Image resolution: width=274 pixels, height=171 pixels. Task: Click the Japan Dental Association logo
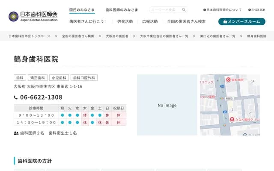coord(33,16)
